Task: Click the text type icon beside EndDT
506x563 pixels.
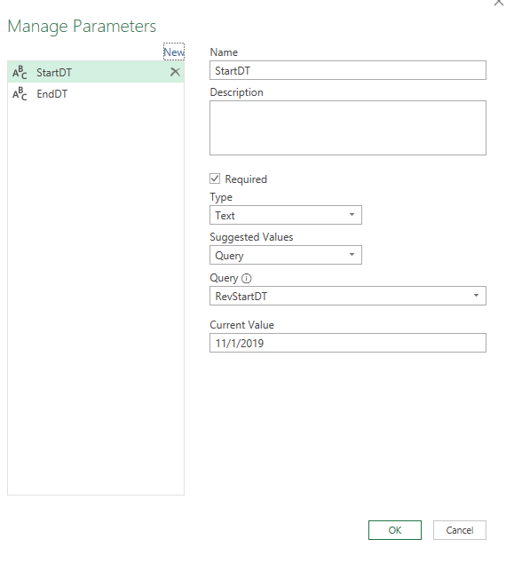Action: click(20, 94)
